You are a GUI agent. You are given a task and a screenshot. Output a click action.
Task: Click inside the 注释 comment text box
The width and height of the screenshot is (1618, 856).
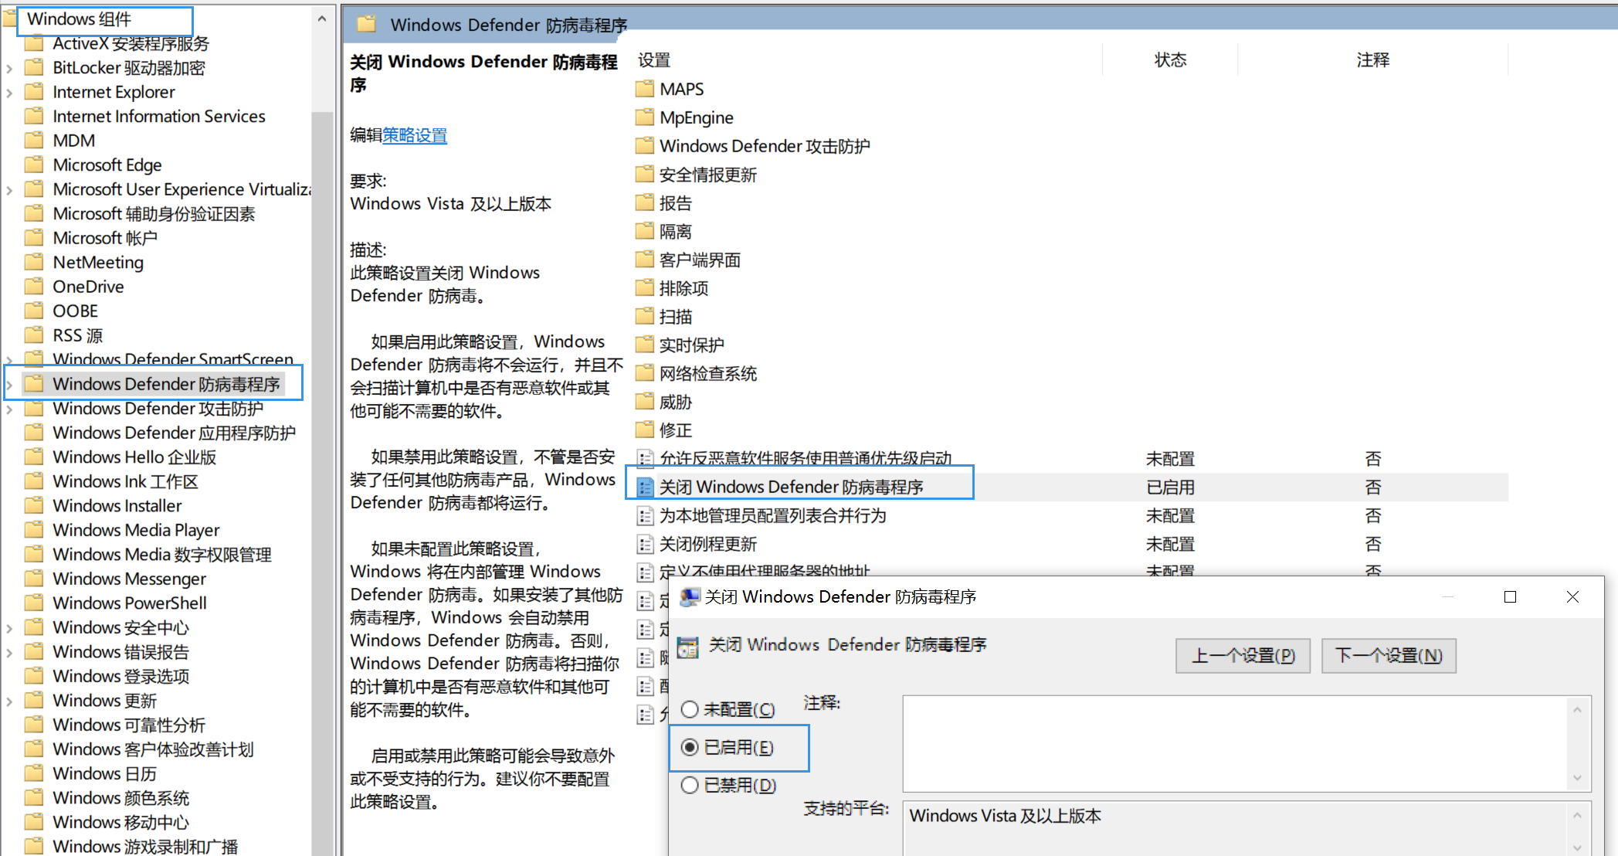[1234, 742]
